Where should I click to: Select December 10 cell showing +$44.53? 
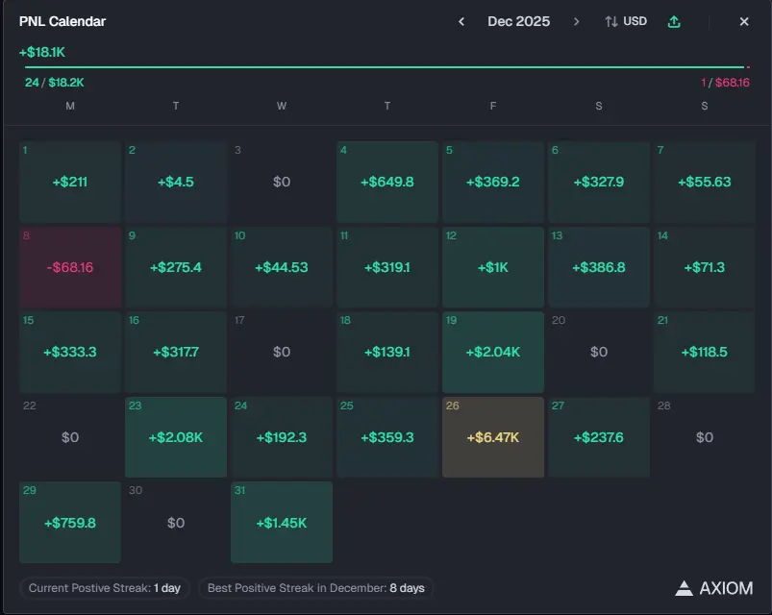282,267
